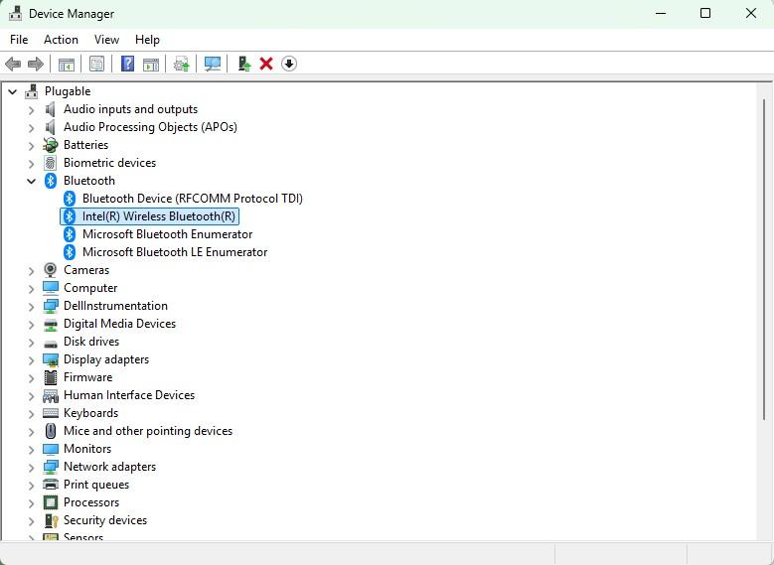Select the Network adapters label

pos(109,467)
